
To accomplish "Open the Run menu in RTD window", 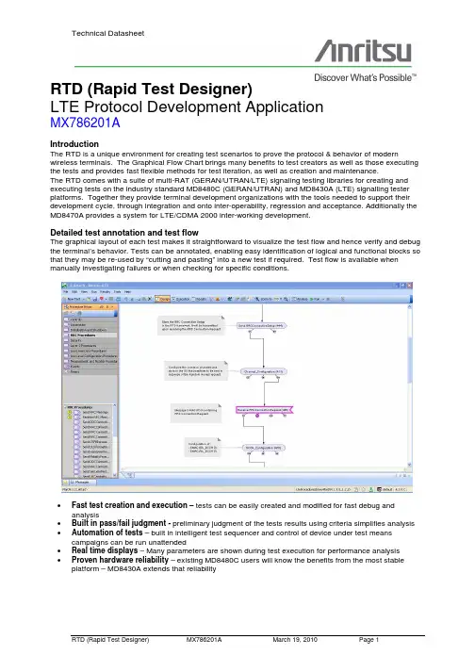I will [x=94, y=292].
